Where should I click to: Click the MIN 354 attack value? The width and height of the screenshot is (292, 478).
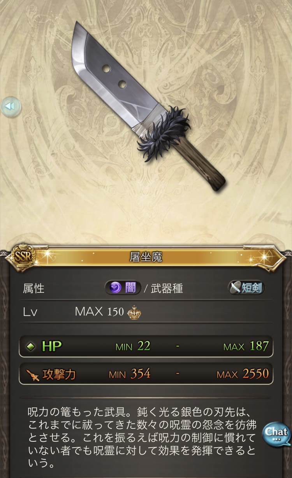(129, 374)
